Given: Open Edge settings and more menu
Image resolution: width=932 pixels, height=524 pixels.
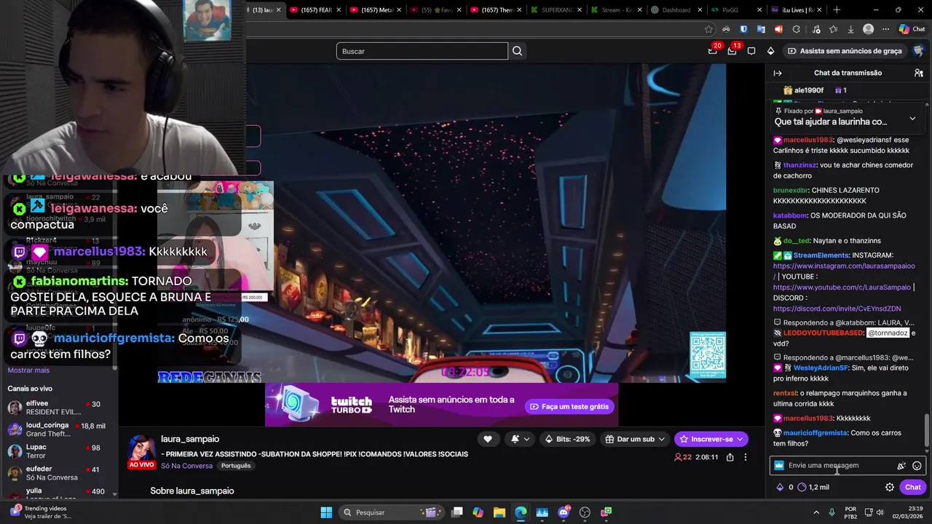Looking at the screenshot, I should (x=885, y=29).
